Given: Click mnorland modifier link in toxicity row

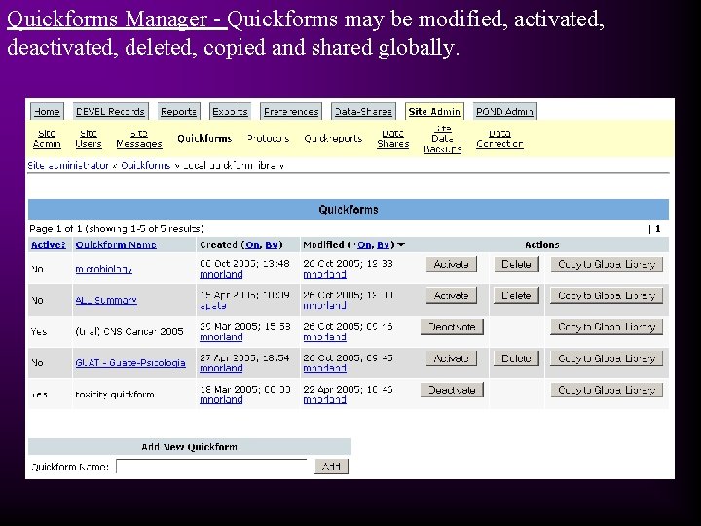Looking at the screenshot, I should [324, 399].
